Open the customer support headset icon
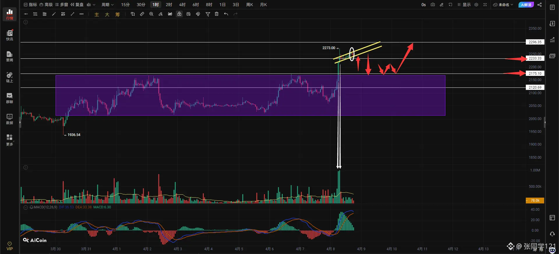The image size is (559, 254). coord(552,234)
